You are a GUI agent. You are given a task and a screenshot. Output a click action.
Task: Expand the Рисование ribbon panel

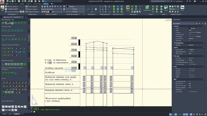92,14
